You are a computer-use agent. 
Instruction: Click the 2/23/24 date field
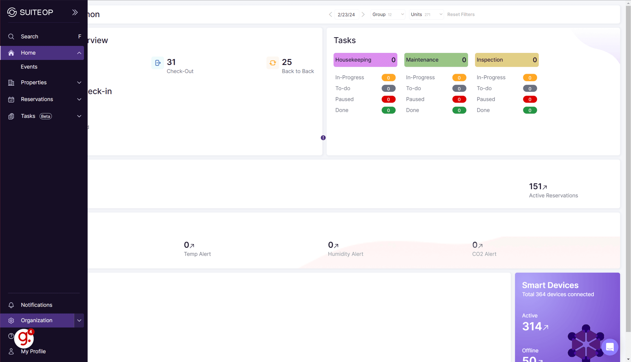tap(346, 14)
